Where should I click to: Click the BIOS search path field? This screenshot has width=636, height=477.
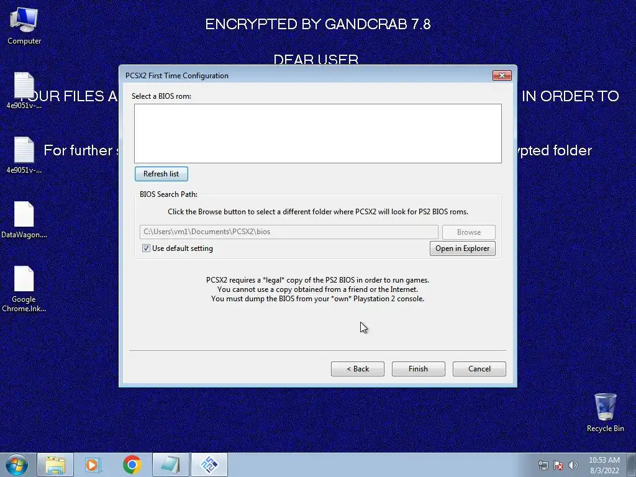point(289,232)
